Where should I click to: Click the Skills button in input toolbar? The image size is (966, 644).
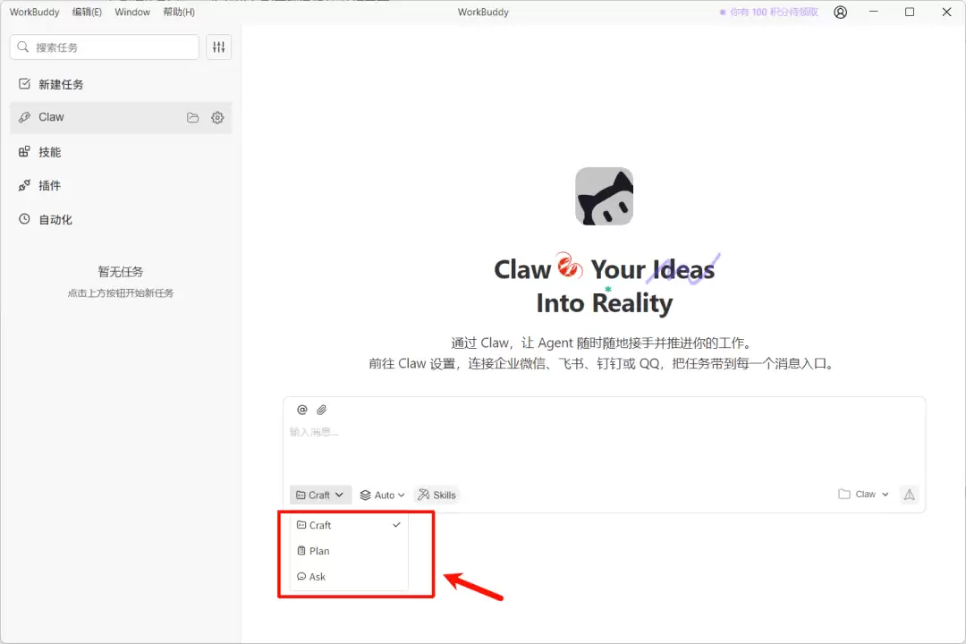coord(436,495)
